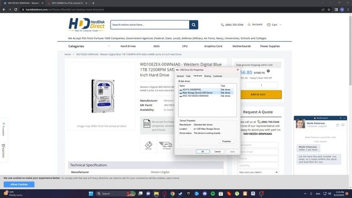Viewport: 352px width, 198px height.
Task: Open the 'How soon you need it' dropdown
Action: coord(258,172)
